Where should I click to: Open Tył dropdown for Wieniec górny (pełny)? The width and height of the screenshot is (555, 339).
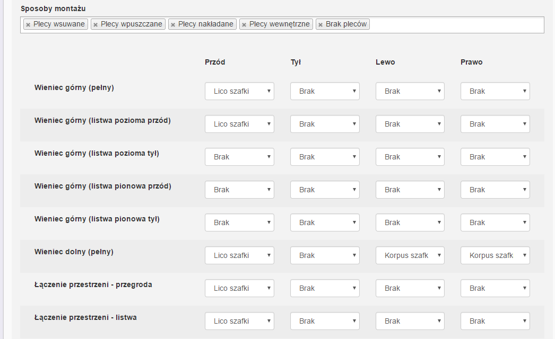(x=325, y=91)
